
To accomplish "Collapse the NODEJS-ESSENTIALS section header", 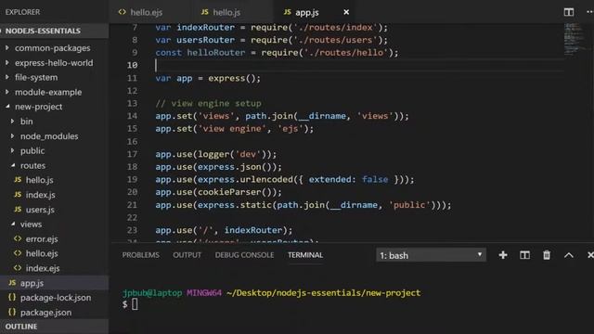I will [x=54, y=31].
